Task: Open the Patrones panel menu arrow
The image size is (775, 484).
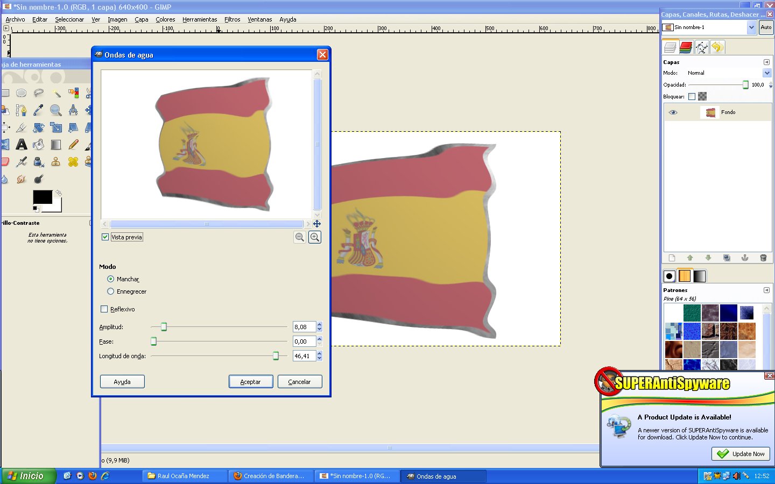Action: click(766, 290)
